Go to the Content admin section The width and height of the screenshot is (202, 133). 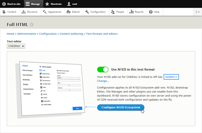pyautogui.click(x=10, y=12)
